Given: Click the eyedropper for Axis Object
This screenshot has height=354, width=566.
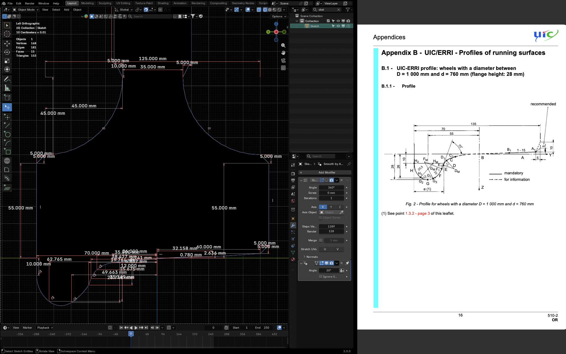Looking at the screenshot, I should [x=341, y=212].
